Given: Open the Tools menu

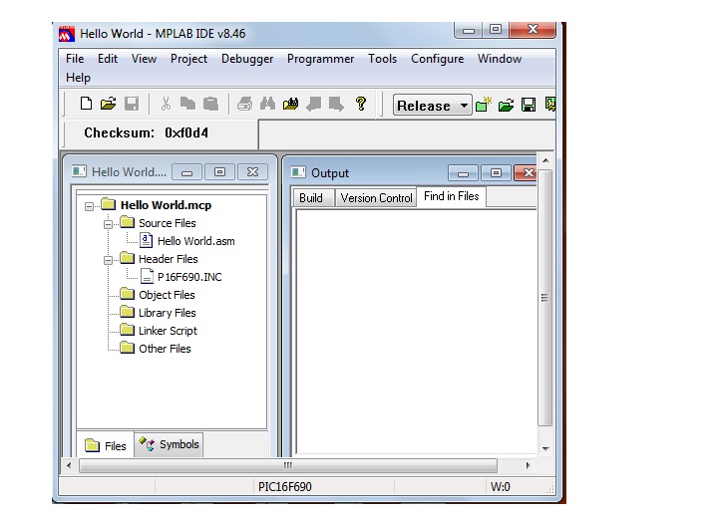Looking at the screenshot, I should point(382,59).
